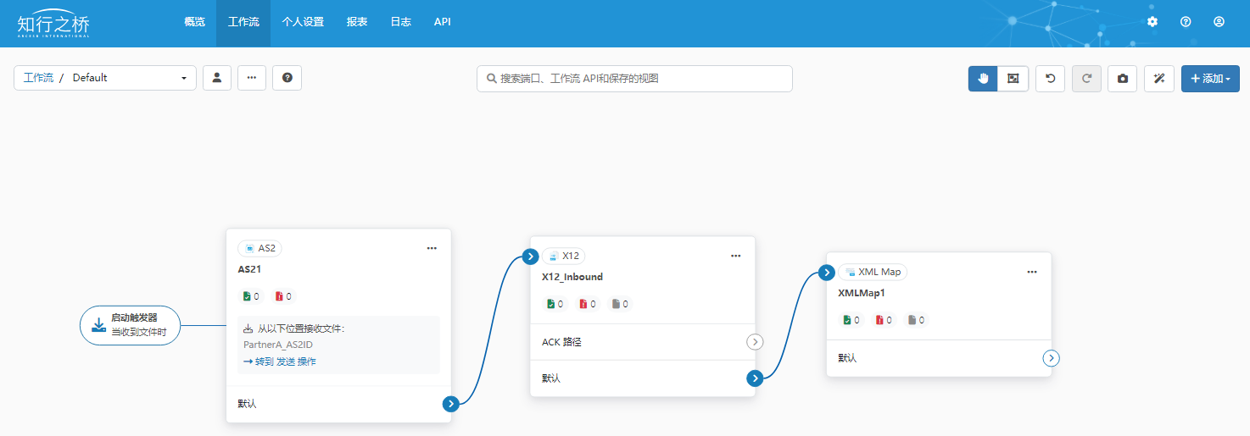
Task: Click the ACK 路径 label
Action: (561, 342)
